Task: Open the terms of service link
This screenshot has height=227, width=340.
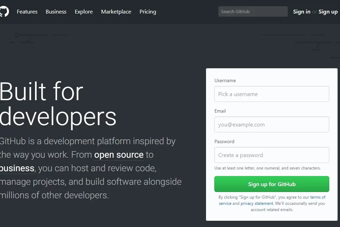Action: 317,197
